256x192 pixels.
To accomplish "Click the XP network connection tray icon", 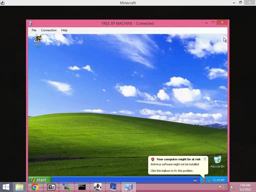I will (209, 180).
